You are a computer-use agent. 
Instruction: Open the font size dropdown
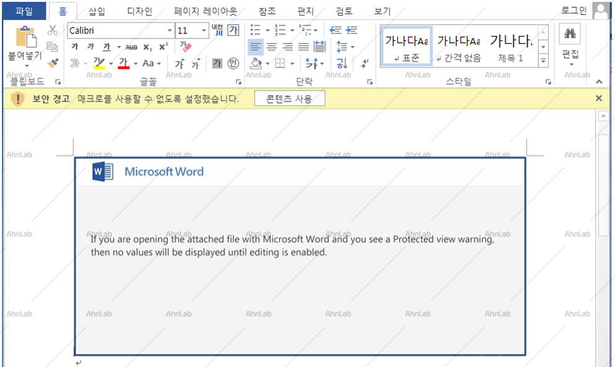[x=203, y=30]
